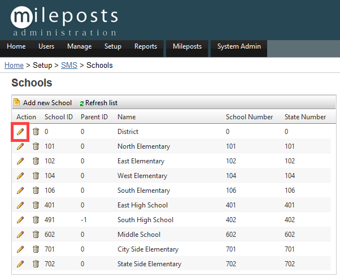The height and width of the screenshot is (277, 340).
Task: Select the East High School name cell
Action: point(142,205)
